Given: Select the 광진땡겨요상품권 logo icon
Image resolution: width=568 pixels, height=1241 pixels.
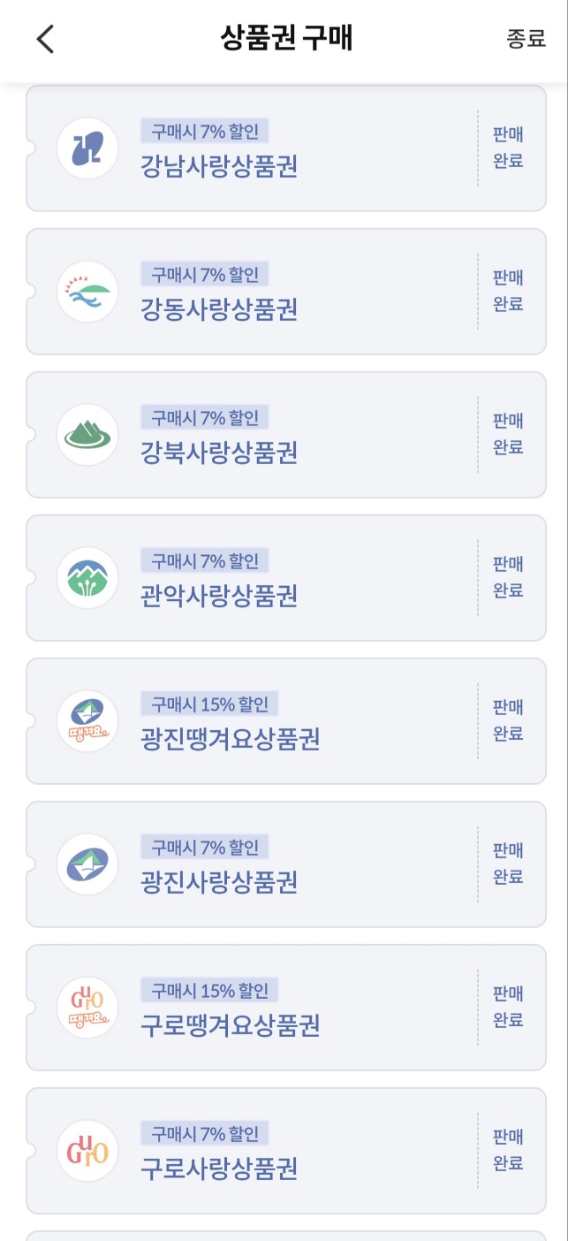Looking at the screenshot, I should [87, 720].
